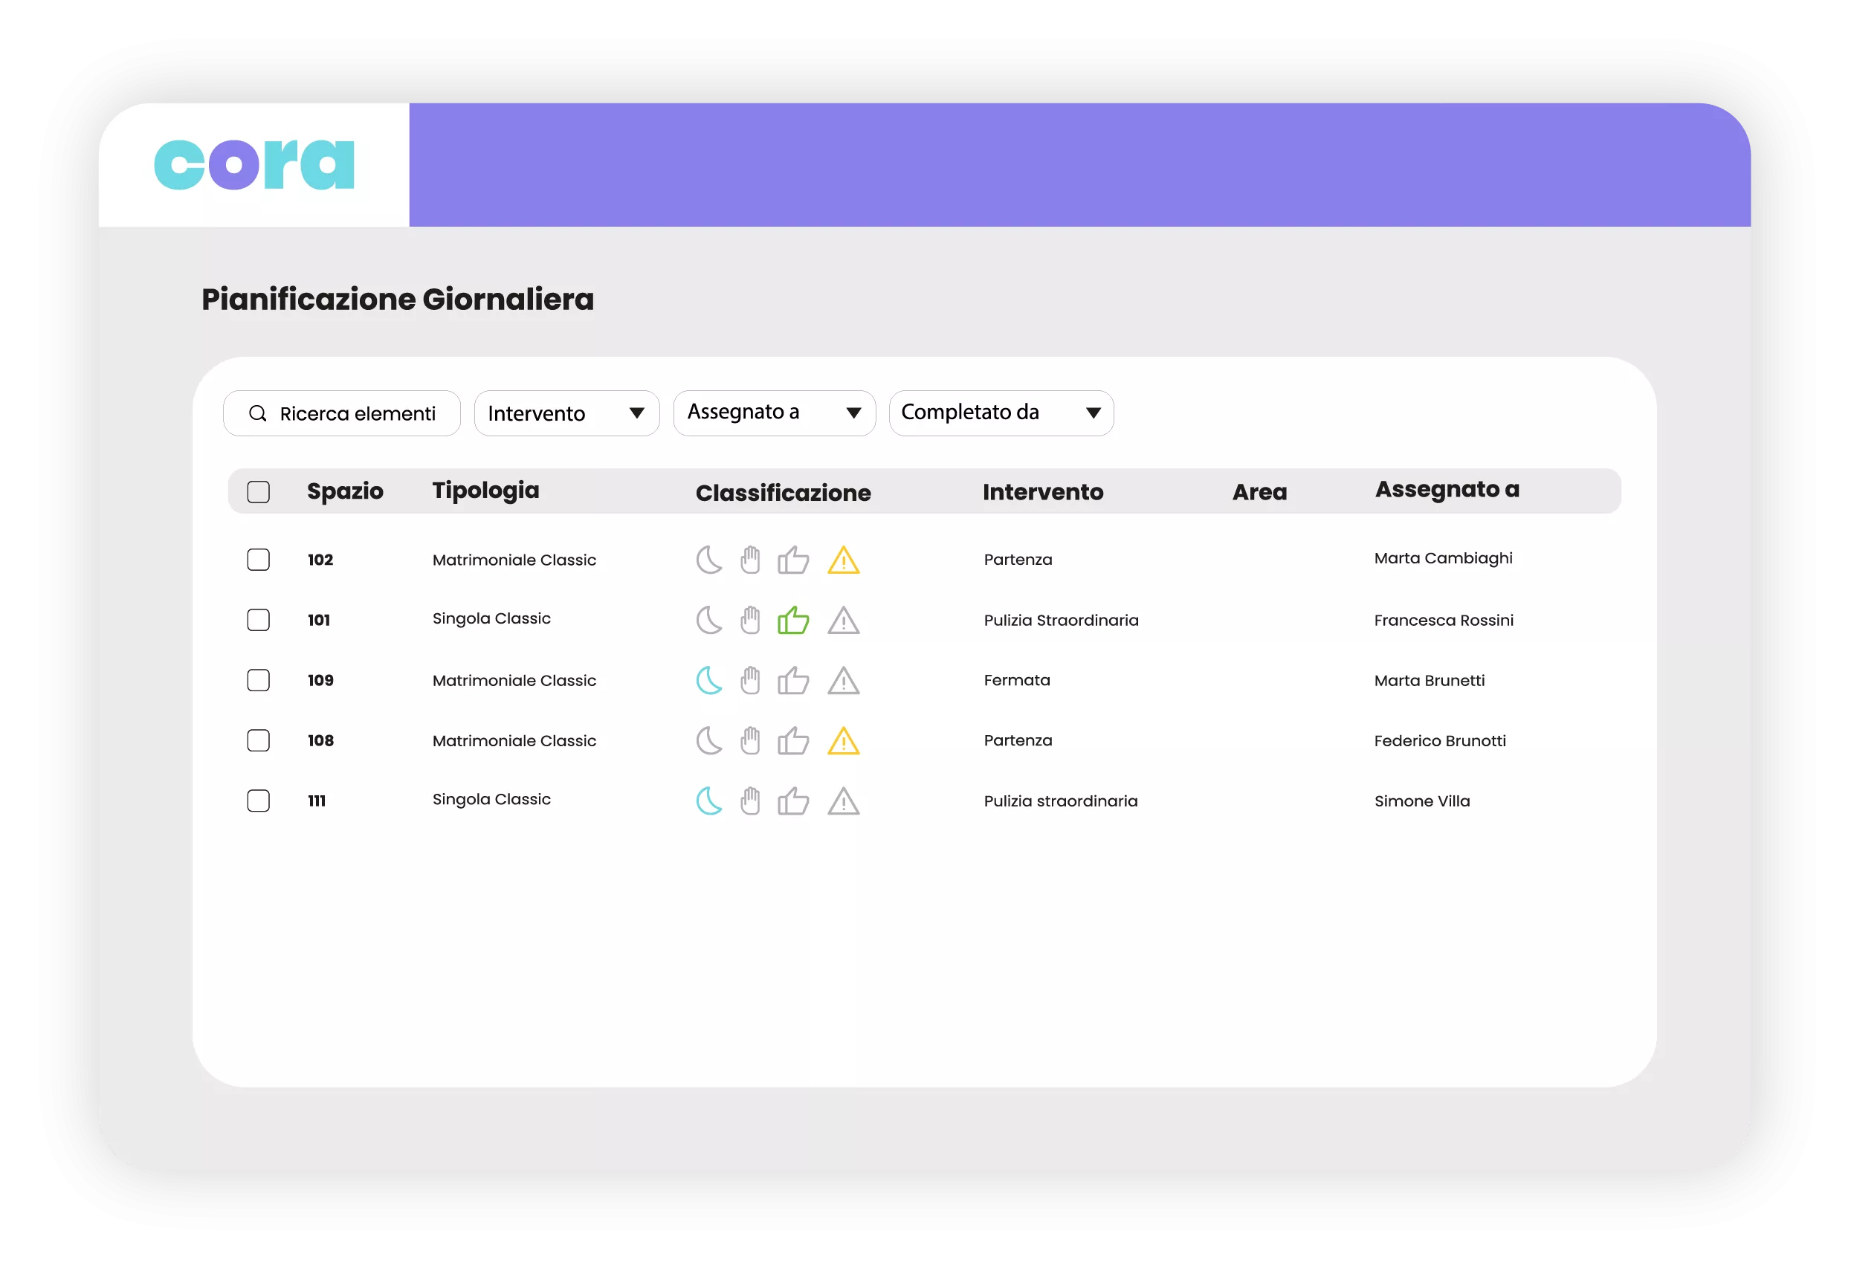This screenshot has width=1854, height=1268.
Task: Check the checkbox for room 111
Action: click(259, 801)
